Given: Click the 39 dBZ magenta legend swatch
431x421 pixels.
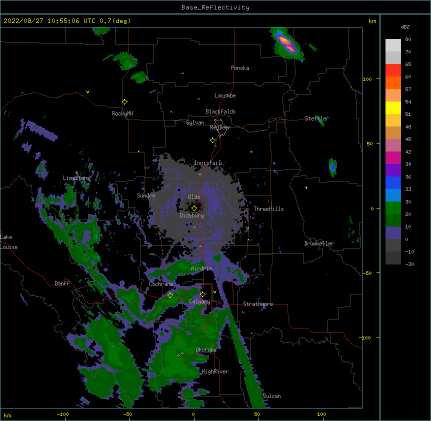Looking at the screenshot, I should pyautogui.click(x=393, y=157).
